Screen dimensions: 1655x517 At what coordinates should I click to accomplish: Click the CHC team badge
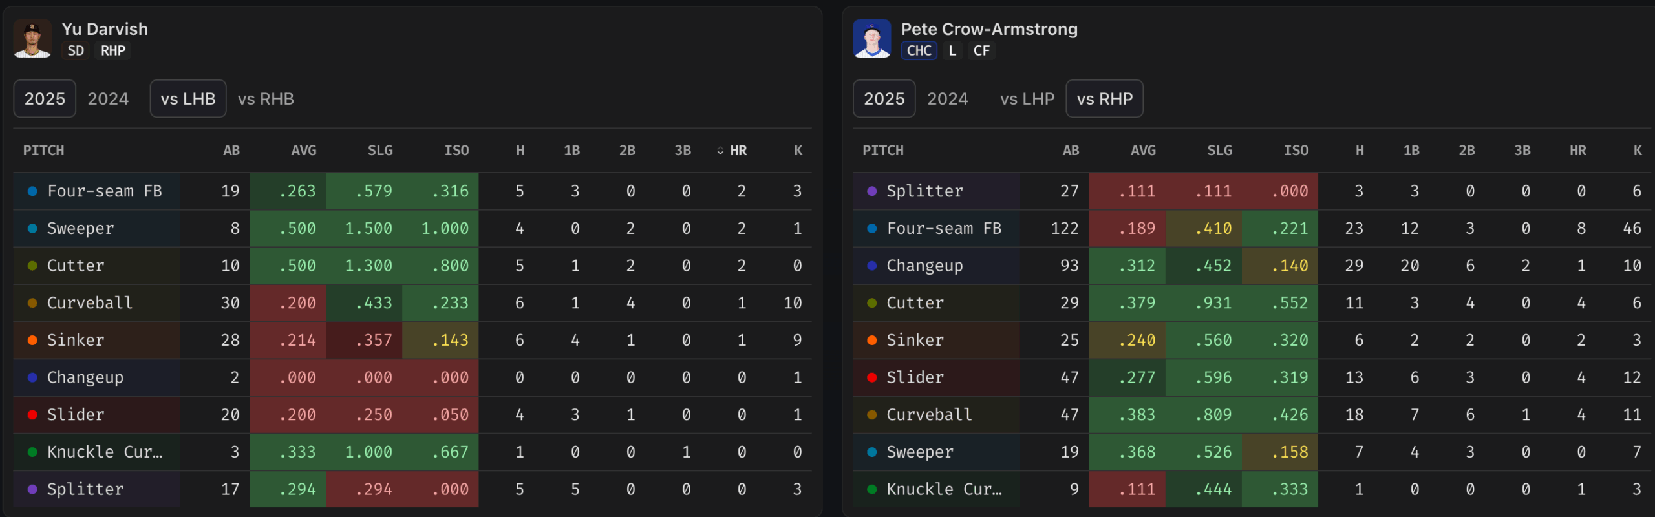pyautogui.click(x=919, y=50)
